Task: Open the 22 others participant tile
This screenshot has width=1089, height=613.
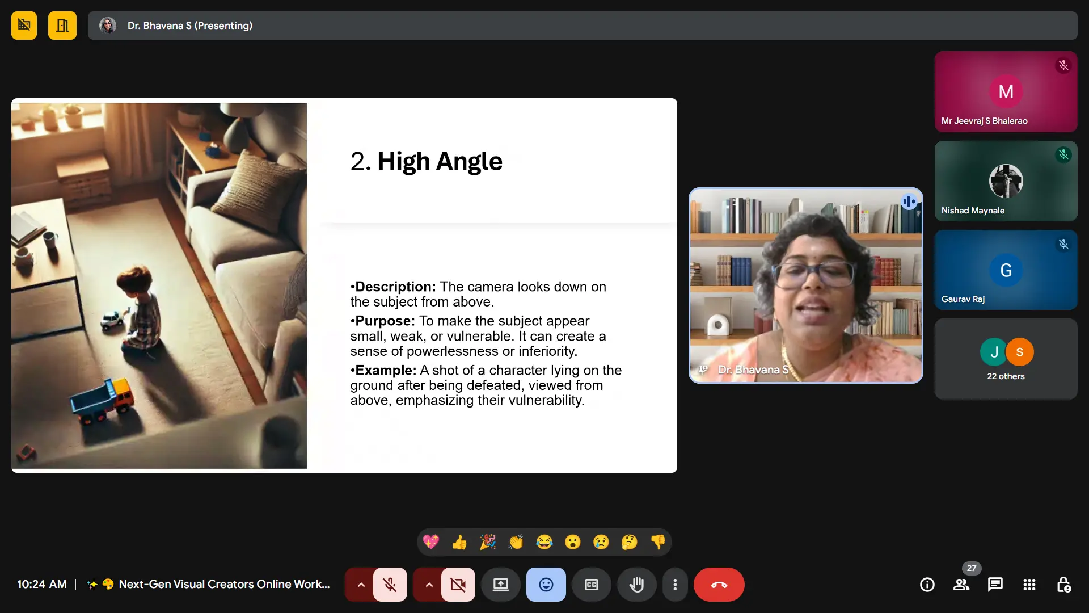Action: (x=1006, y=359)
